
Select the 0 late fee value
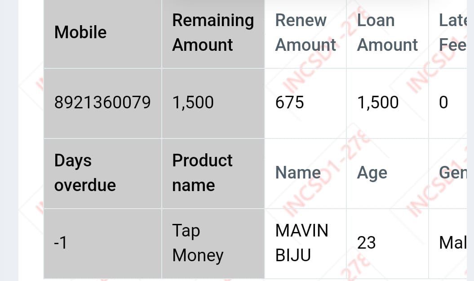(x=443, y=103)
